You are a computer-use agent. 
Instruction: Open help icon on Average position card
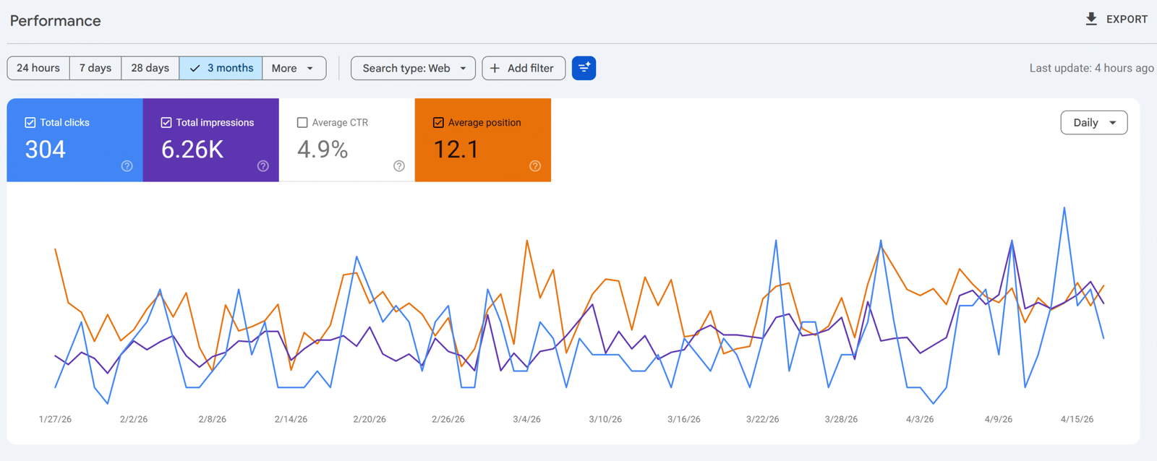pyautogui.click(x=534, y=166)
